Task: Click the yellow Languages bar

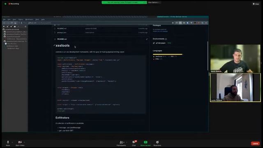Action: pyautogui.click(x=167, y=54)
